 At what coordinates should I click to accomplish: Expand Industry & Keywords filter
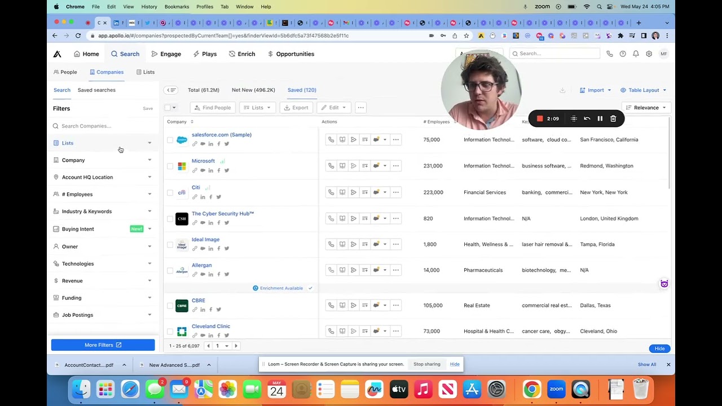(x=103, y=211)
